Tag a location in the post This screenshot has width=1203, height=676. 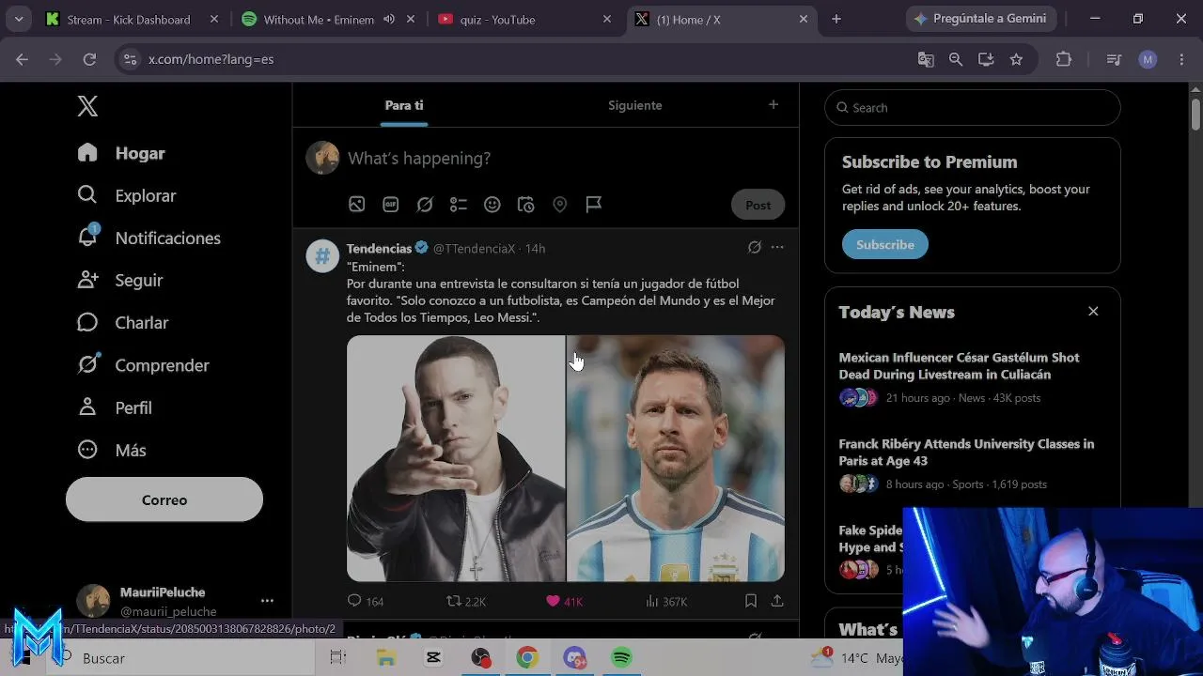560,205
